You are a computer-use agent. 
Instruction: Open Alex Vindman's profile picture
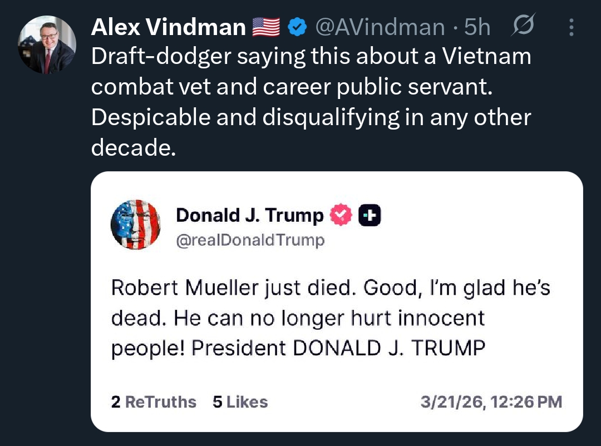pos(47,44)
